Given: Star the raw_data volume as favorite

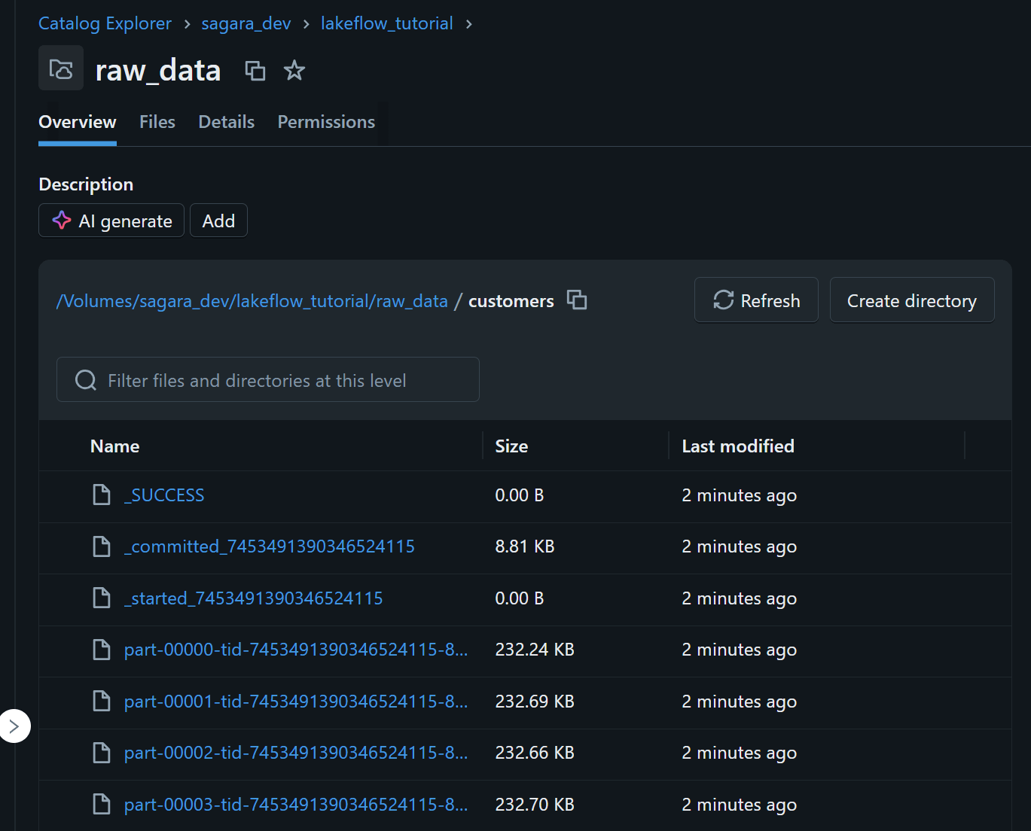Looking at the screenshot, I should coord(294,71).
